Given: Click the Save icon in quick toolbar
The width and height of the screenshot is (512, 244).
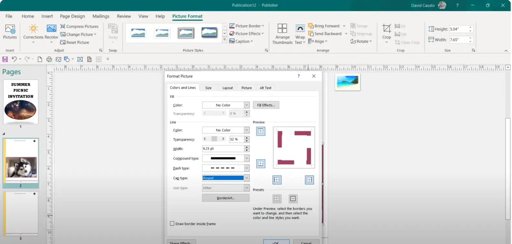Looking at the screenshot, I should click(5, 59).
